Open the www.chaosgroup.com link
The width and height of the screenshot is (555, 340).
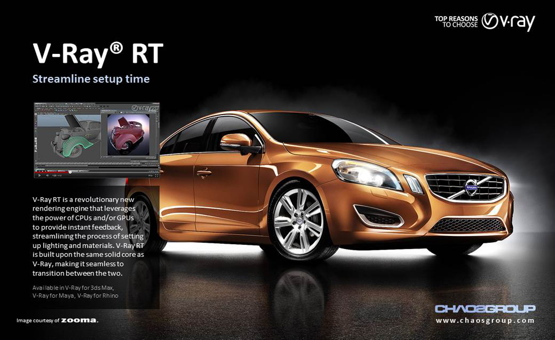tap(485, 321)
